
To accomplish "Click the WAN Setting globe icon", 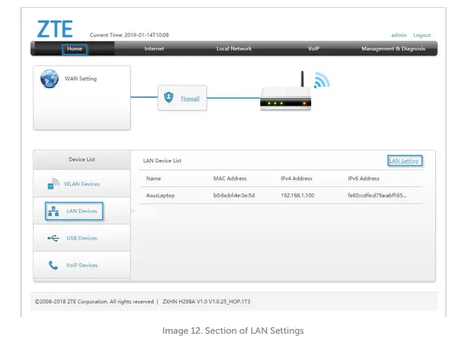I will [x=49, y=78].
